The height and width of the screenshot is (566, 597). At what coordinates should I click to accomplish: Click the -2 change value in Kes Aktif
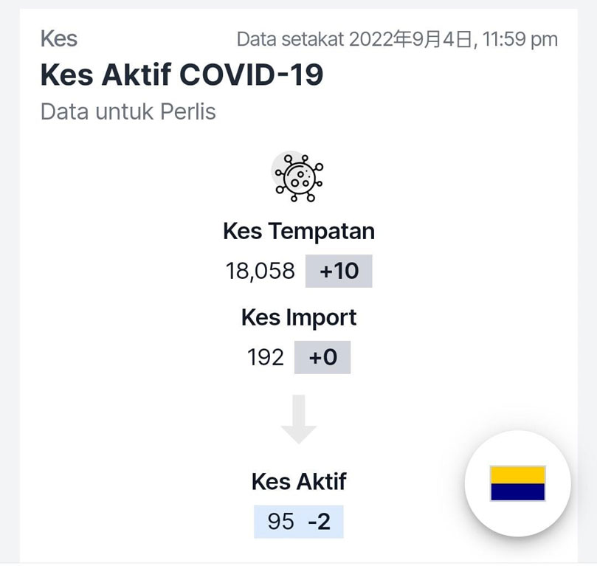coord(319,522)
